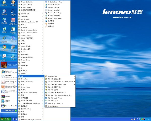
Task: Open WPS Office 2007 专业版 folder
Action: (31, 93)
